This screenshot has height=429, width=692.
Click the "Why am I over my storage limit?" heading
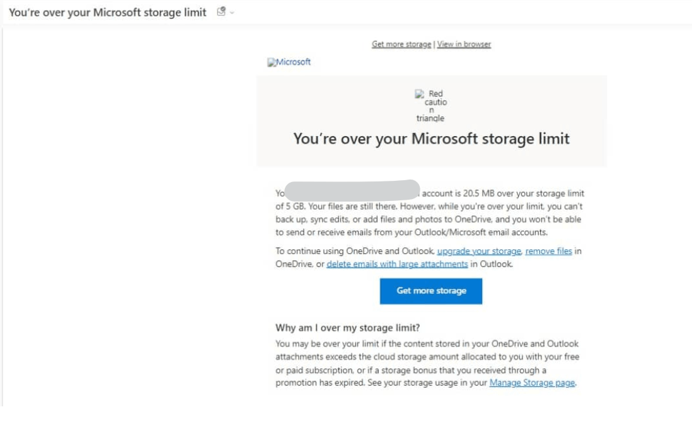(348, 328)
